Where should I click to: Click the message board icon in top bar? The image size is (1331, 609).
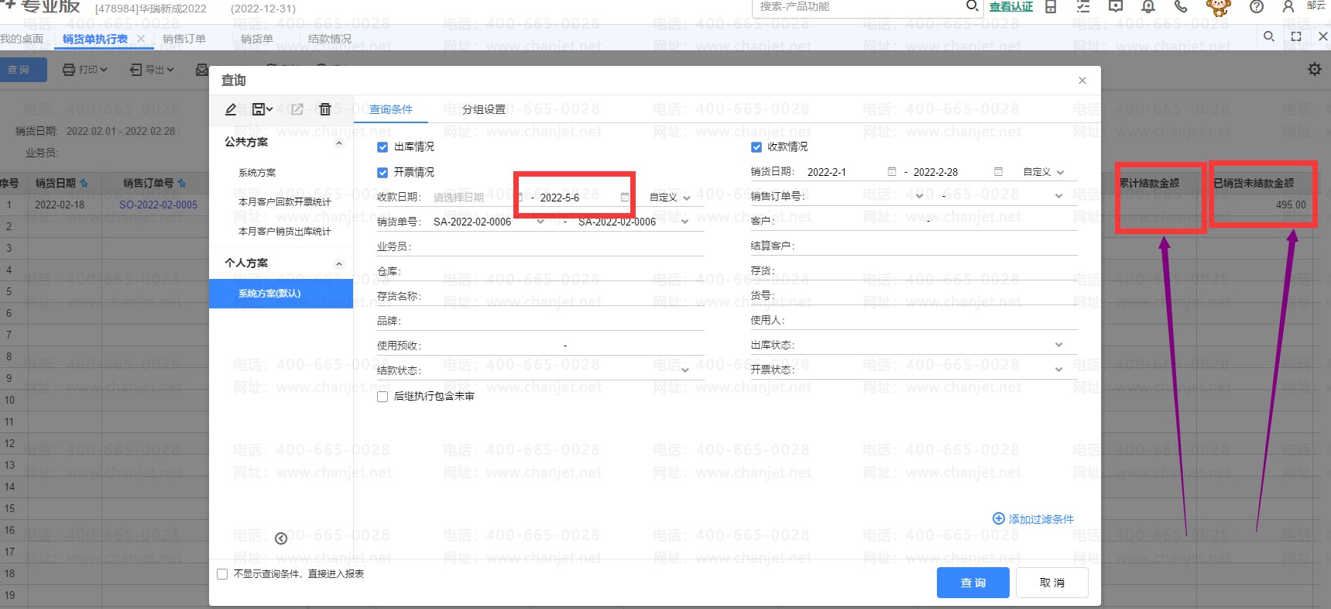coord(1116,6)
